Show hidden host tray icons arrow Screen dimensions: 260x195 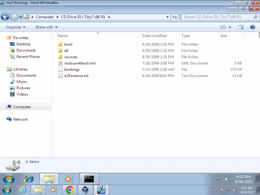click(216, 190)
